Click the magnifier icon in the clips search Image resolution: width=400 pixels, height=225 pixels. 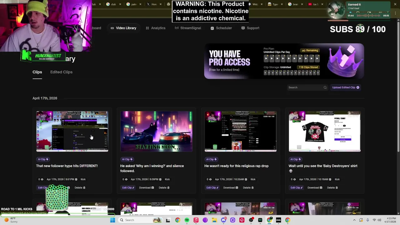325,87
